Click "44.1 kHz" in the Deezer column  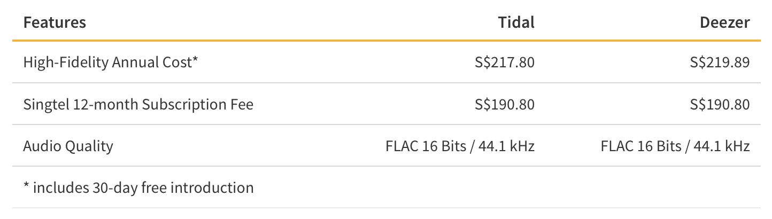click(x=721, y=146)
